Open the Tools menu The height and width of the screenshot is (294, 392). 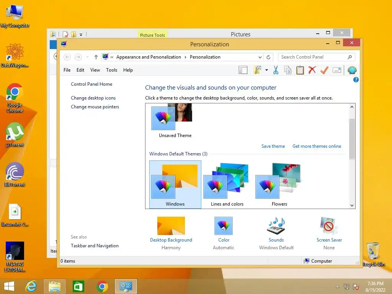click(111, 70)
